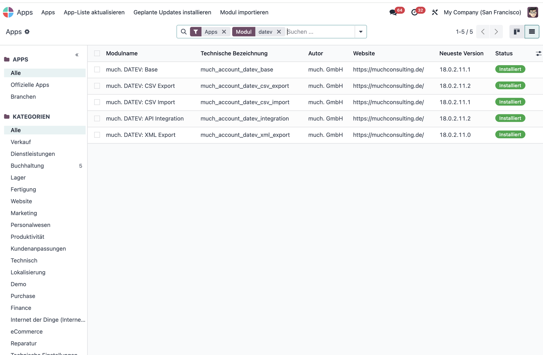
Task: Open much. DATEV: Base module name
Action: (x=132, y=69)
